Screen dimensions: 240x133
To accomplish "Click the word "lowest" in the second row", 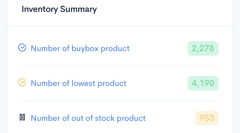I will tap(83, 83).
